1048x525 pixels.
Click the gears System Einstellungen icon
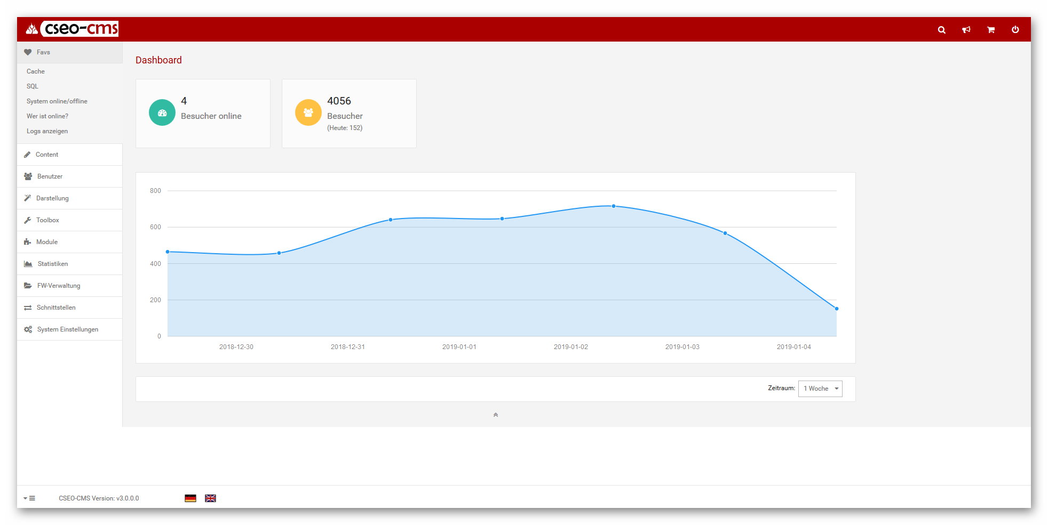(x=28, y=329)
